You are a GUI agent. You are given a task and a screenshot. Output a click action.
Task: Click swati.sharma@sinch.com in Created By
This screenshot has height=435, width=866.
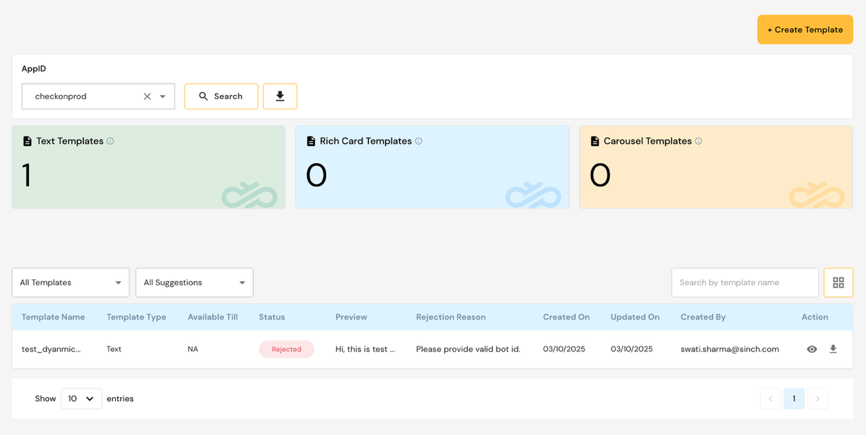point(729,349)
